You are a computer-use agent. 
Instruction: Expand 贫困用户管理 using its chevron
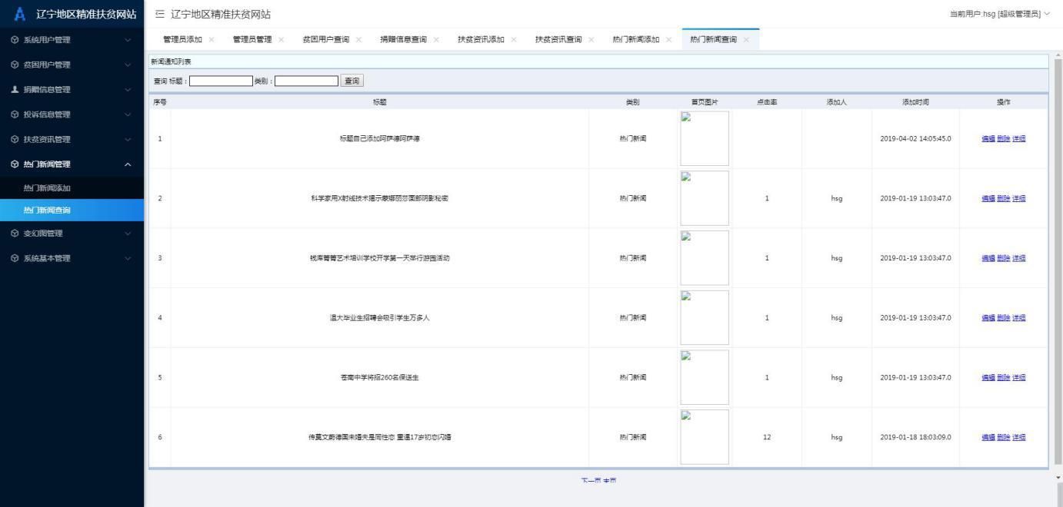click(x=128, y=65)
